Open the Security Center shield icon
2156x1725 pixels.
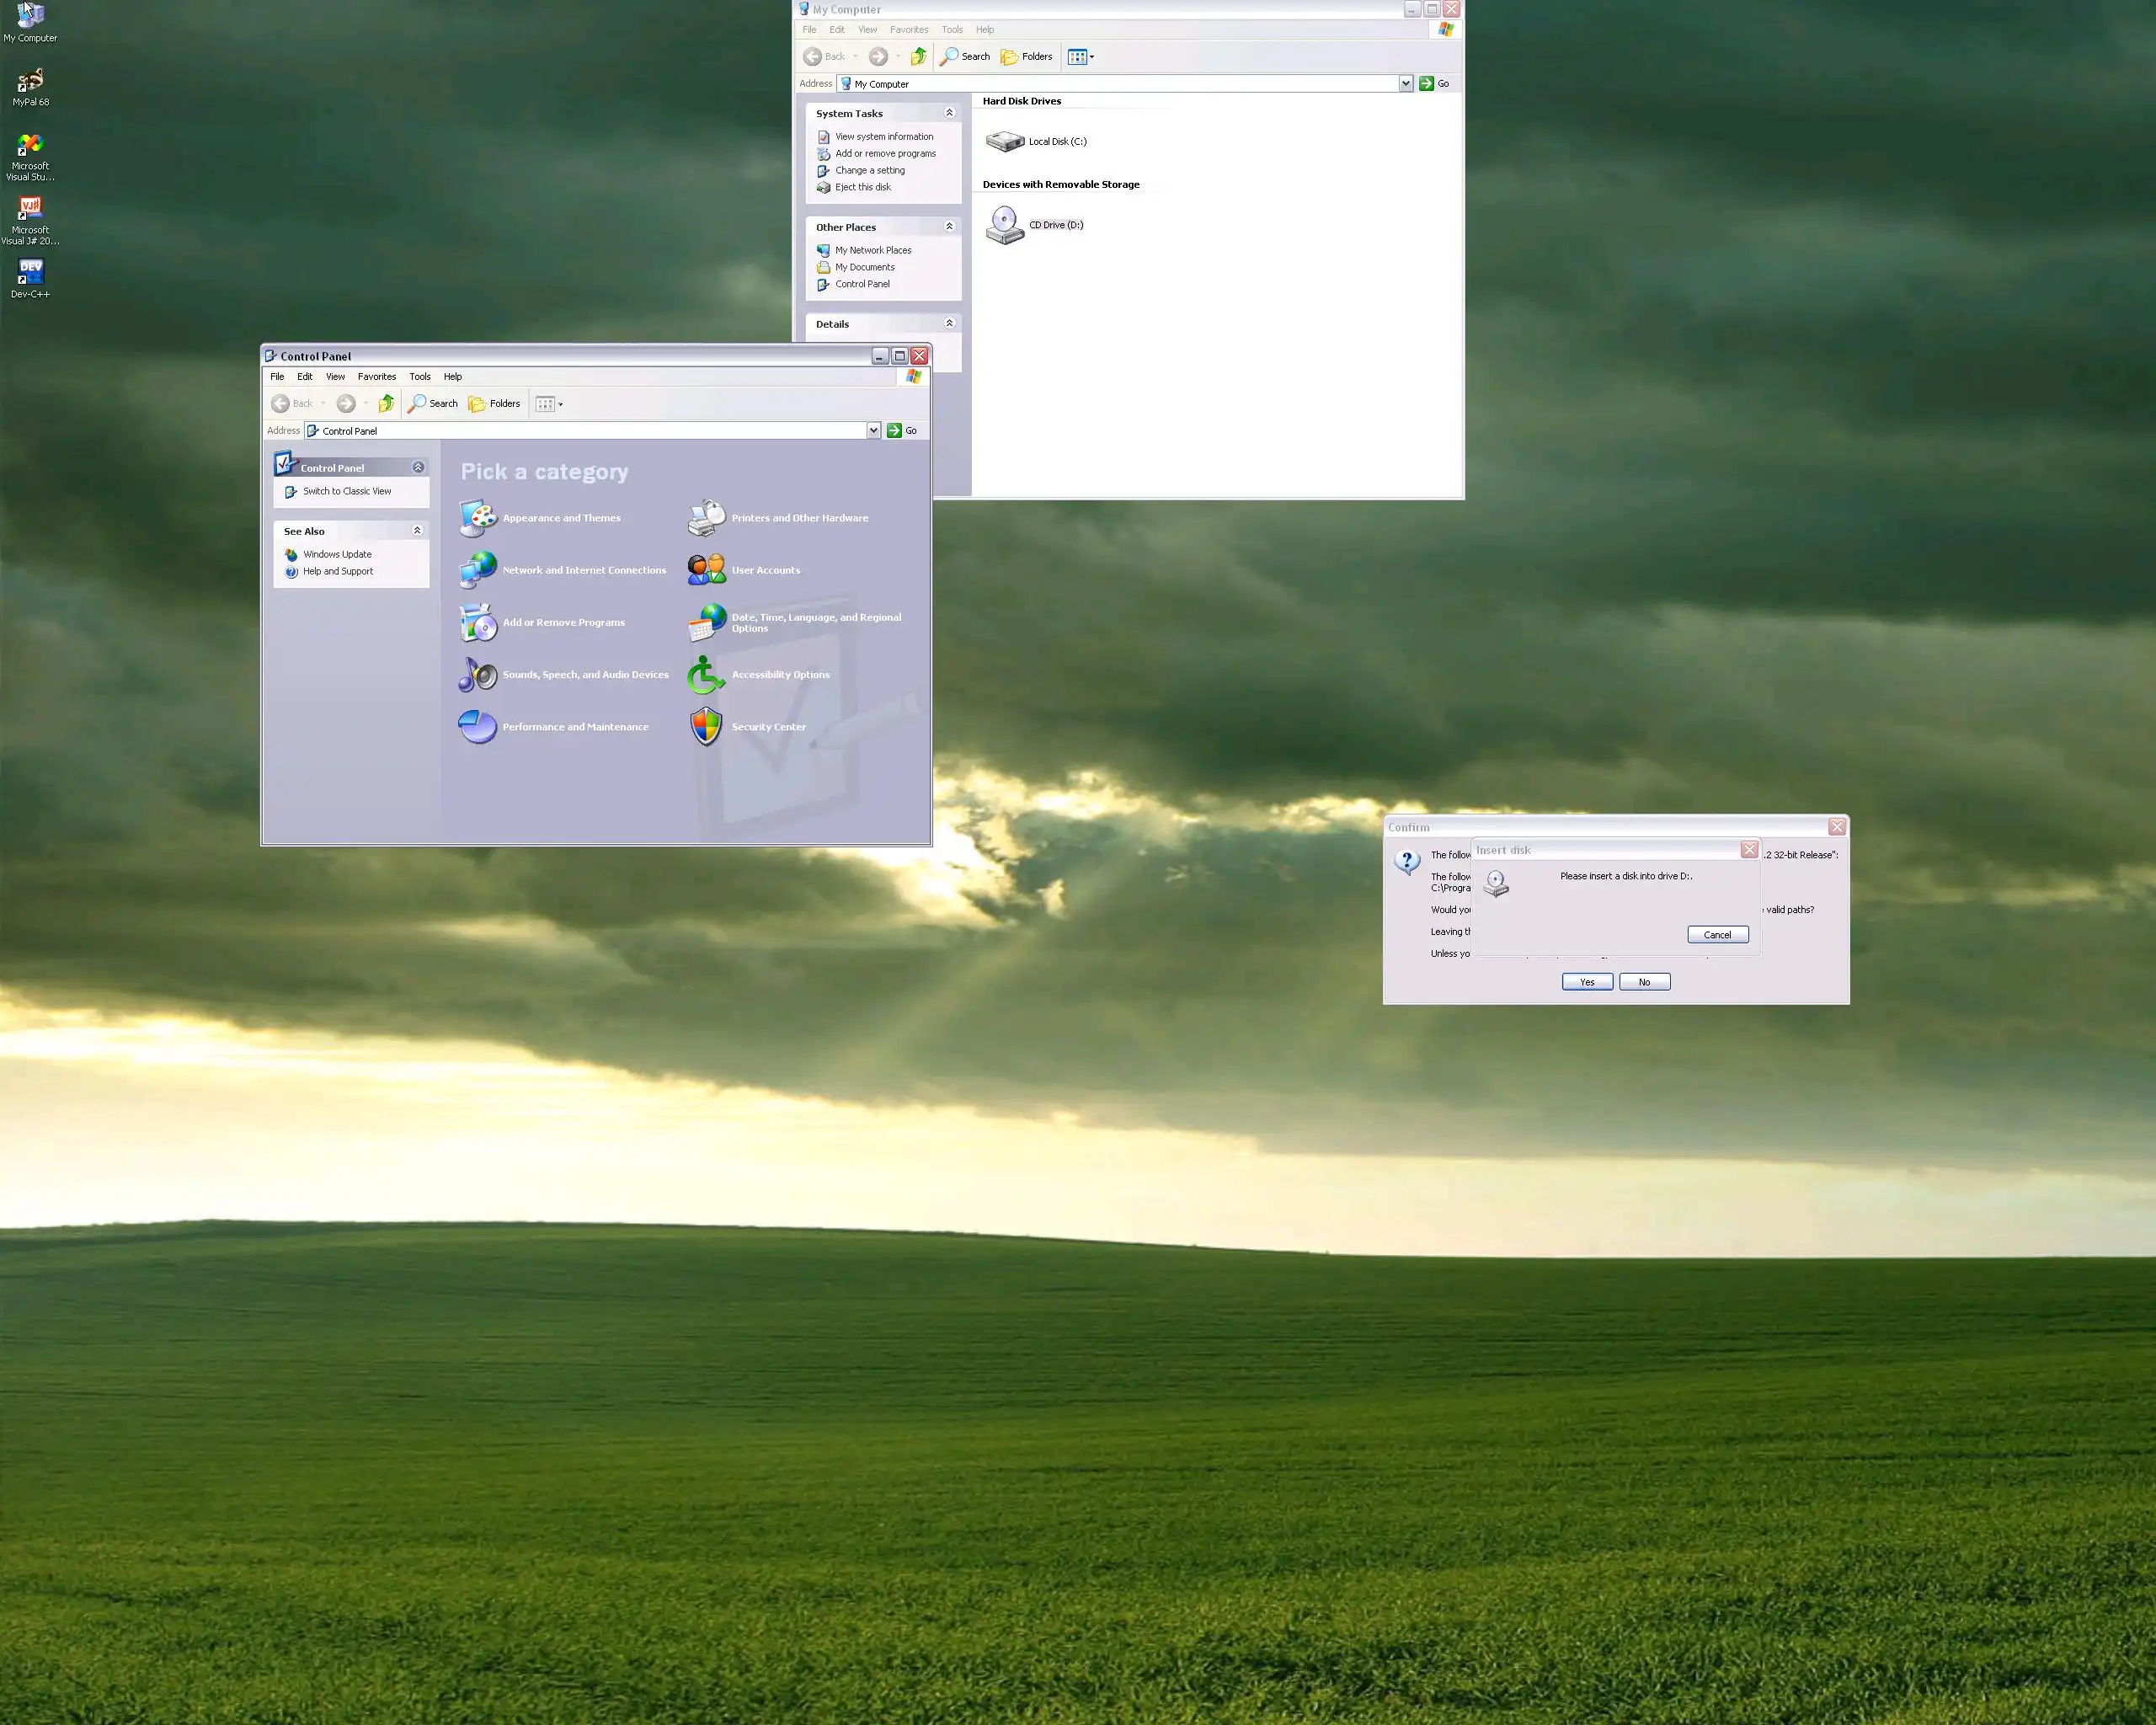[706, 727]
